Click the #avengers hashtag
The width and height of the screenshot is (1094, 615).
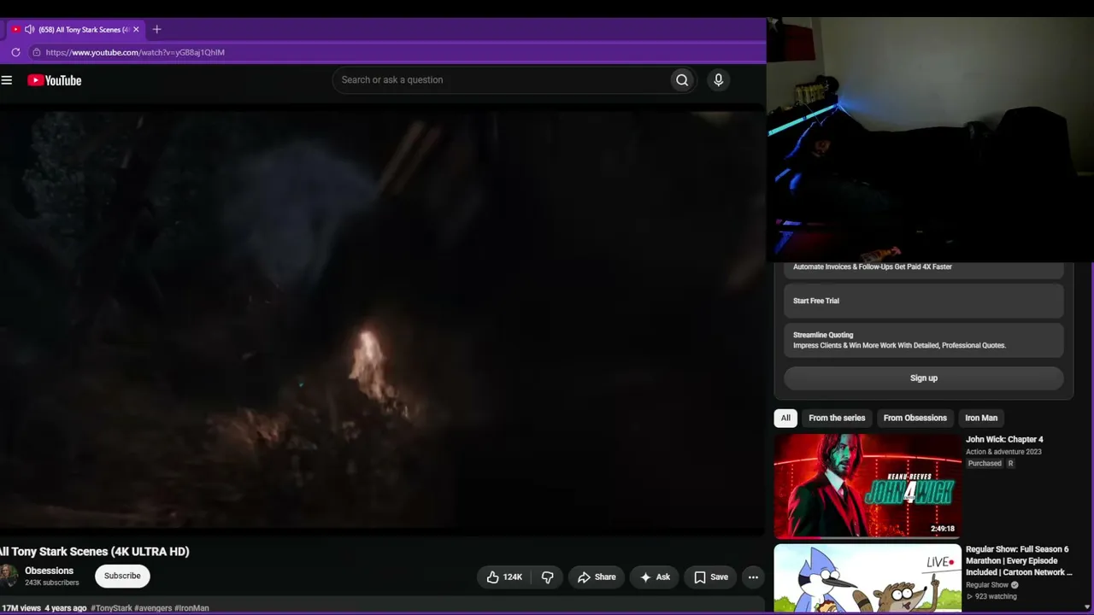pos(153,608)
